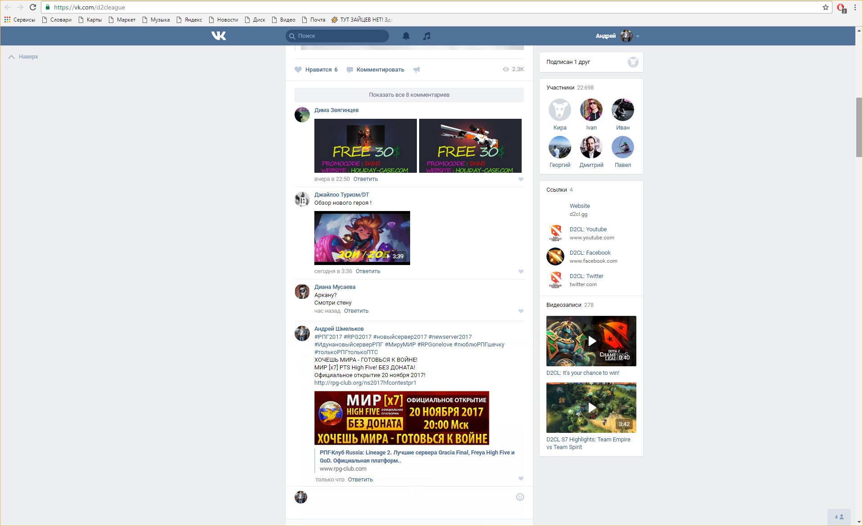The width and height of the screenshot is (863, 526).
Task: Click the VK logo icon
Action: pos(219,36)
